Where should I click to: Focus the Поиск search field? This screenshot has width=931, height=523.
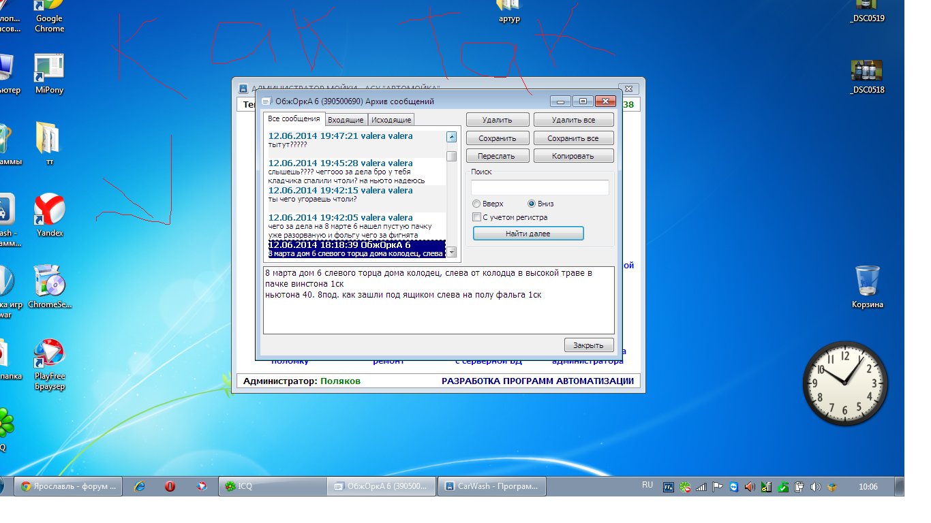[540, 187]
